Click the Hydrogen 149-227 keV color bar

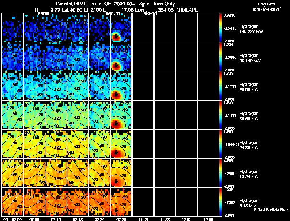pos(220,28)
